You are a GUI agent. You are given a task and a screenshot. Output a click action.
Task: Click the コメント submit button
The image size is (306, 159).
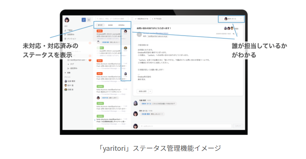238,126
